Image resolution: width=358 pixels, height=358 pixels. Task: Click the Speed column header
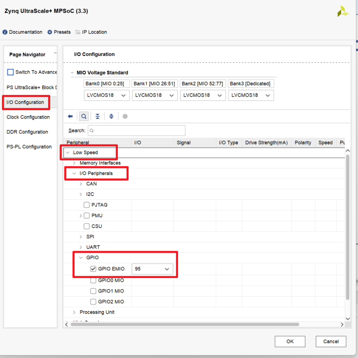click(x=326, y=143)
